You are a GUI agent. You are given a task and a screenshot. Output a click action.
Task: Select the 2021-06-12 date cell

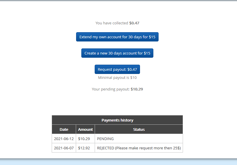(x=64, y=139)
